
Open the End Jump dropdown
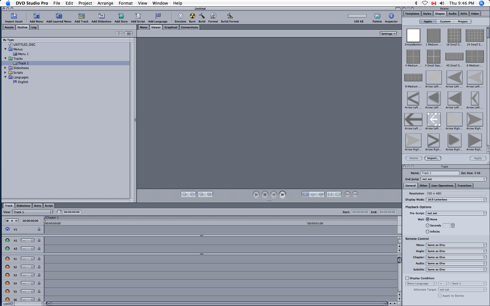454,179
